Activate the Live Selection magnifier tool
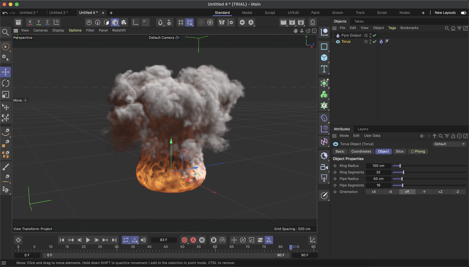Viewport: 469px width, 267px height. (5, 32)
